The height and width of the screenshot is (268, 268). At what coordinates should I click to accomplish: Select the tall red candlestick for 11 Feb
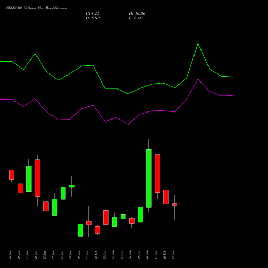[x=158, y=174]
